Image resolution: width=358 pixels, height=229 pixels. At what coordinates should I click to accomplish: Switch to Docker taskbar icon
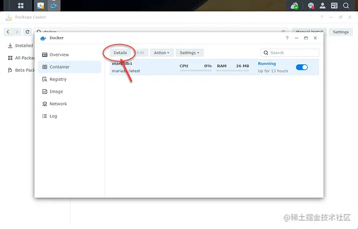[53, 6]
